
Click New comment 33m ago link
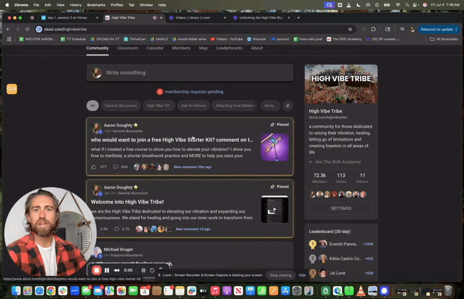[193, 167]
